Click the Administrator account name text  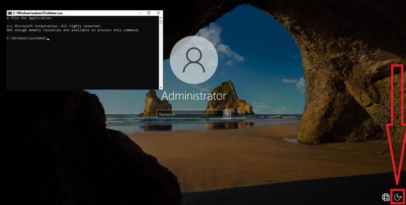coord(193,96)
